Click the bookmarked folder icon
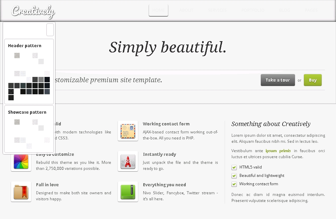336x219 pixels. 21,192
